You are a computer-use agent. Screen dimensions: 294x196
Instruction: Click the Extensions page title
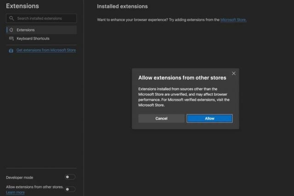[x=22, y=6]
